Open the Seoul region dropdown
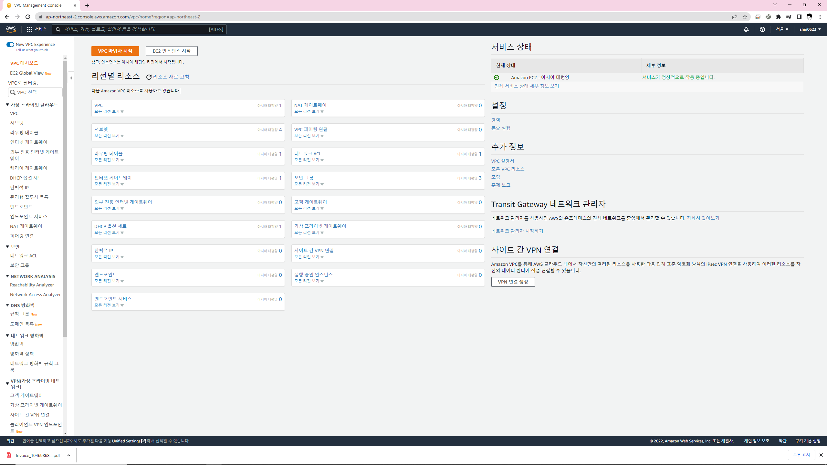Viewport: 827px width, 465px height. 782,29
